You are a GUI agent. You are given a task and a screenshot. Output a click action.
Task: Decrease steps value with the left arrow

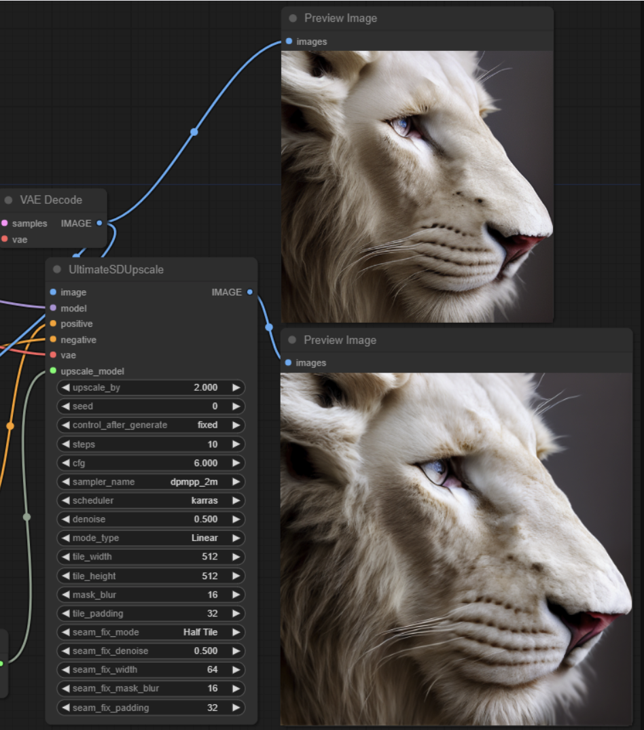(x=66, y=445)
